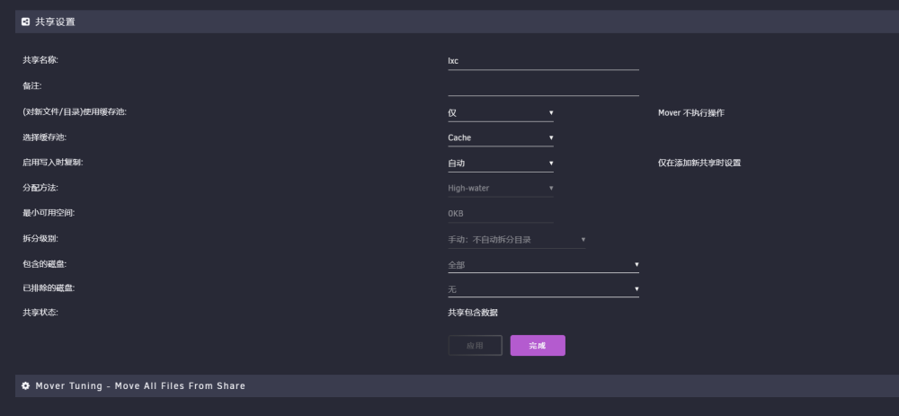Click the Mover Tuning - Move All Files From Share header

(140, 385)
